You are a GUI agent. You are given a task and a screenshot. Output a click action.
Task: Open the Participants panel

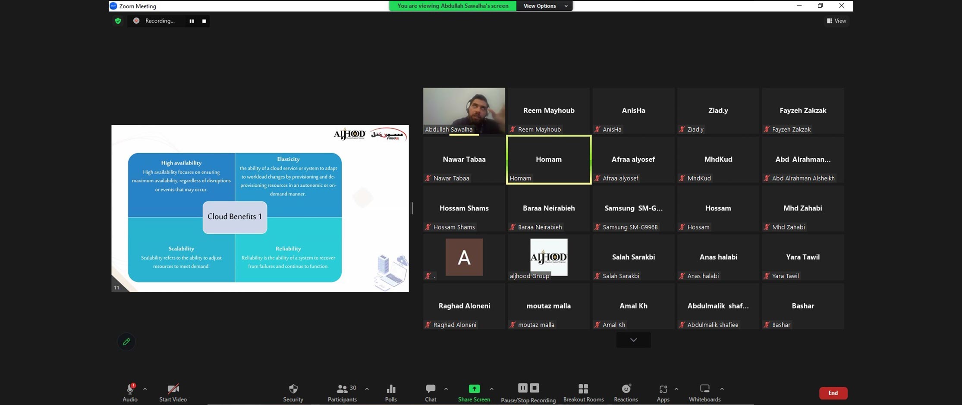pos(343,393)
